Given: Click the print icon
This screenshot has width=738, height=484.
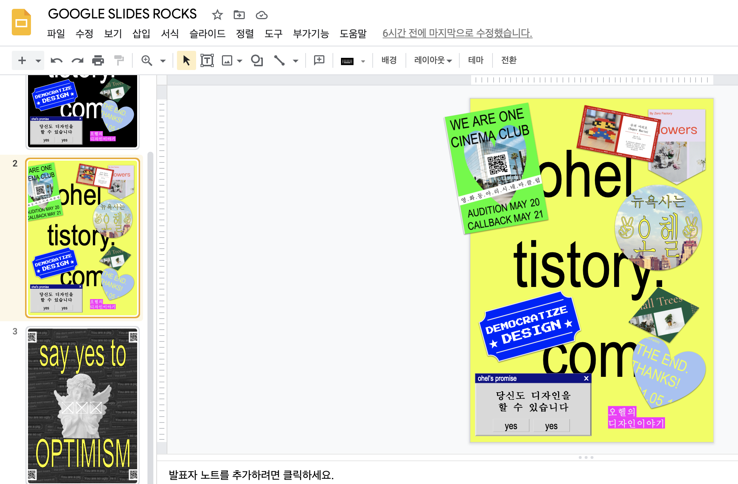Looking at the screenshot, I should click(98, 60).
